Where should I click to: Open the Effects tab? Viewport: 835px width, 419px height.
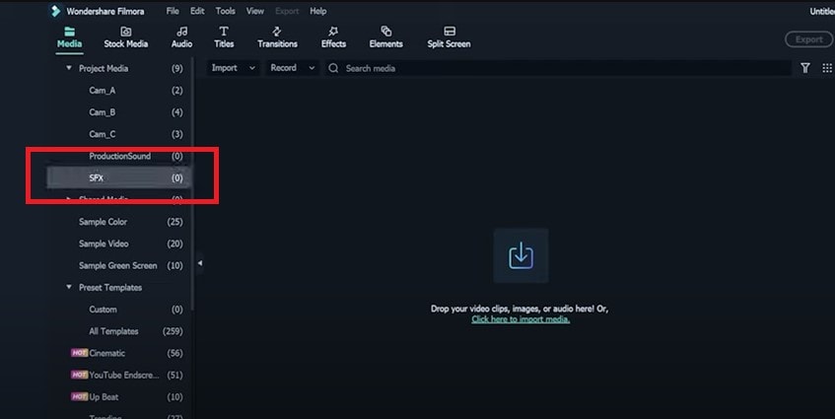[333, 37]
